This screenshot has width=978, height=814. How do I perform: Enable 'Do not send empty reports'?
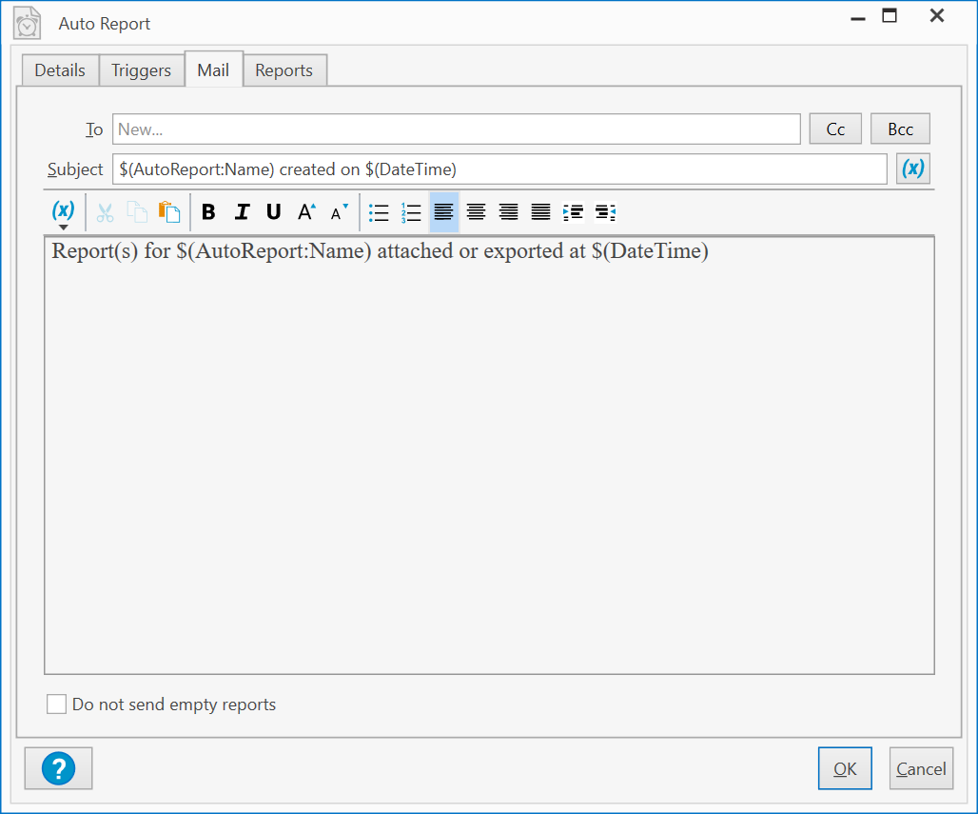click(57, 705)
